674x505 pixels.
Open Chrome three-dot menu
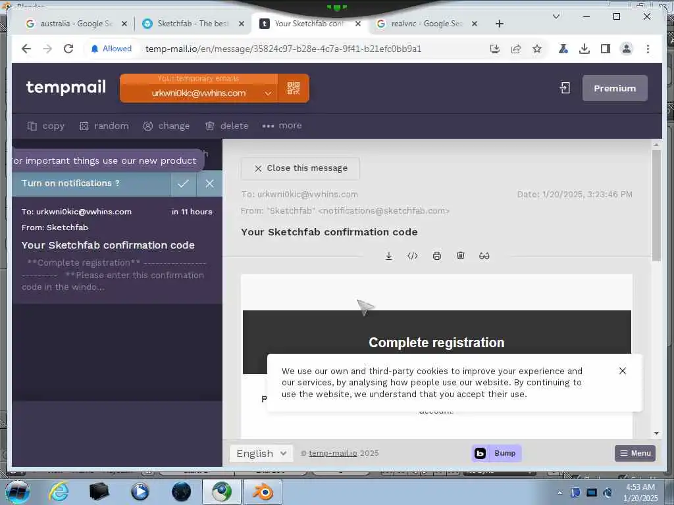pos(648,49)
